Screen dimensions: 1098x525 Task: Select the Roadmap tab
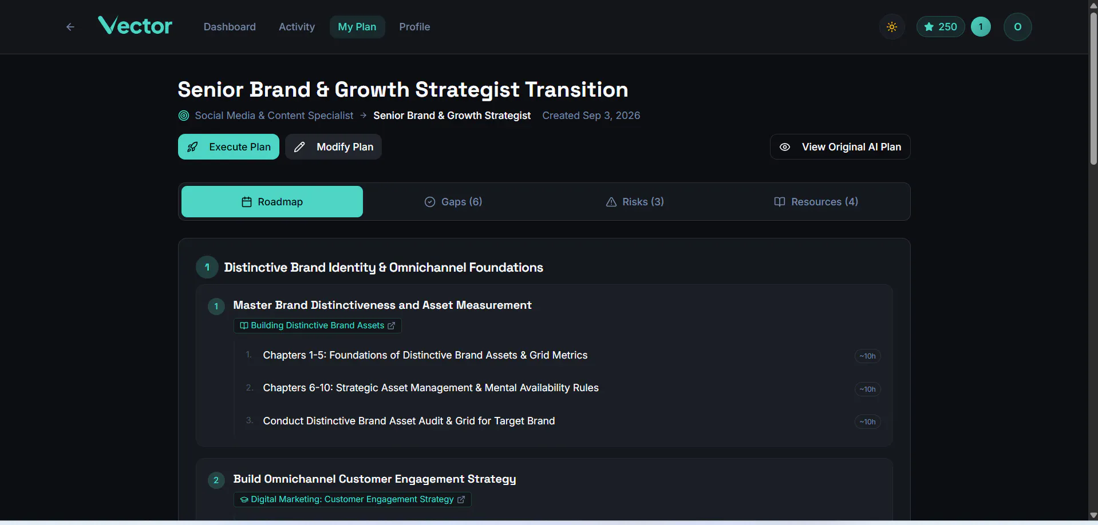(x=272, y=202)
